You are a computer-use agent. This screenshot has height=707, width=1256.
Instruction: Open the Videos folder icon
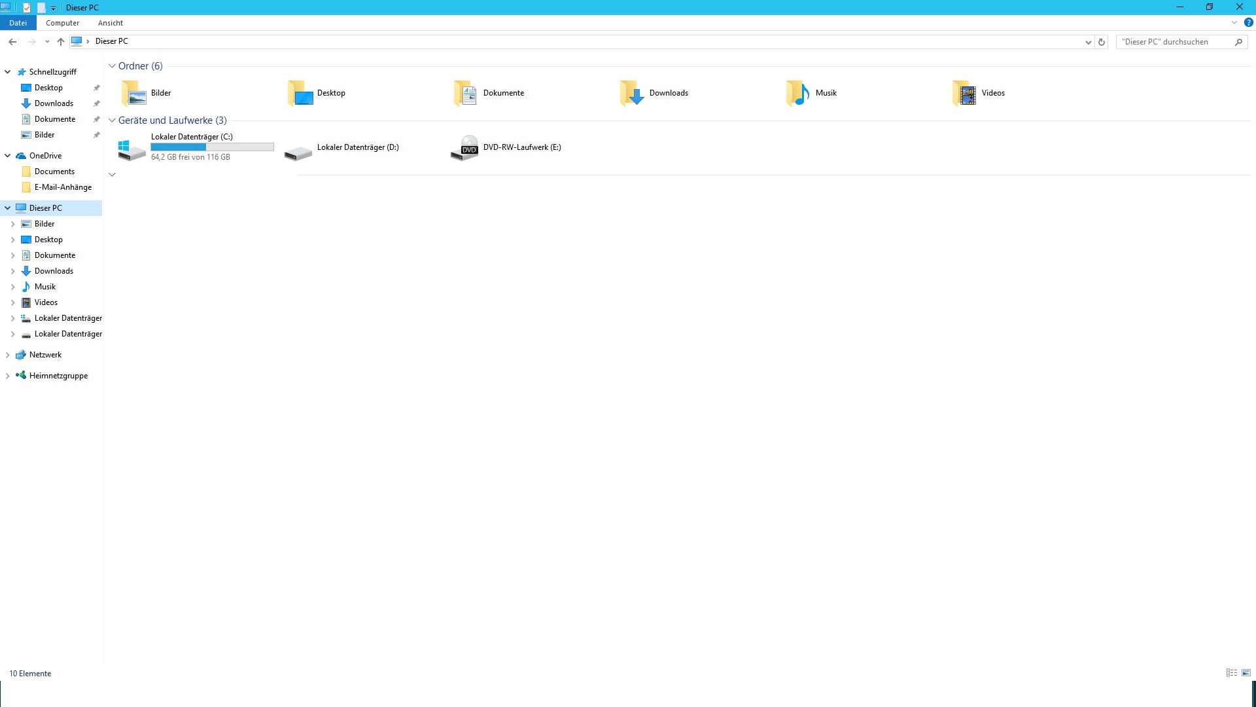(x=965, y=94)
